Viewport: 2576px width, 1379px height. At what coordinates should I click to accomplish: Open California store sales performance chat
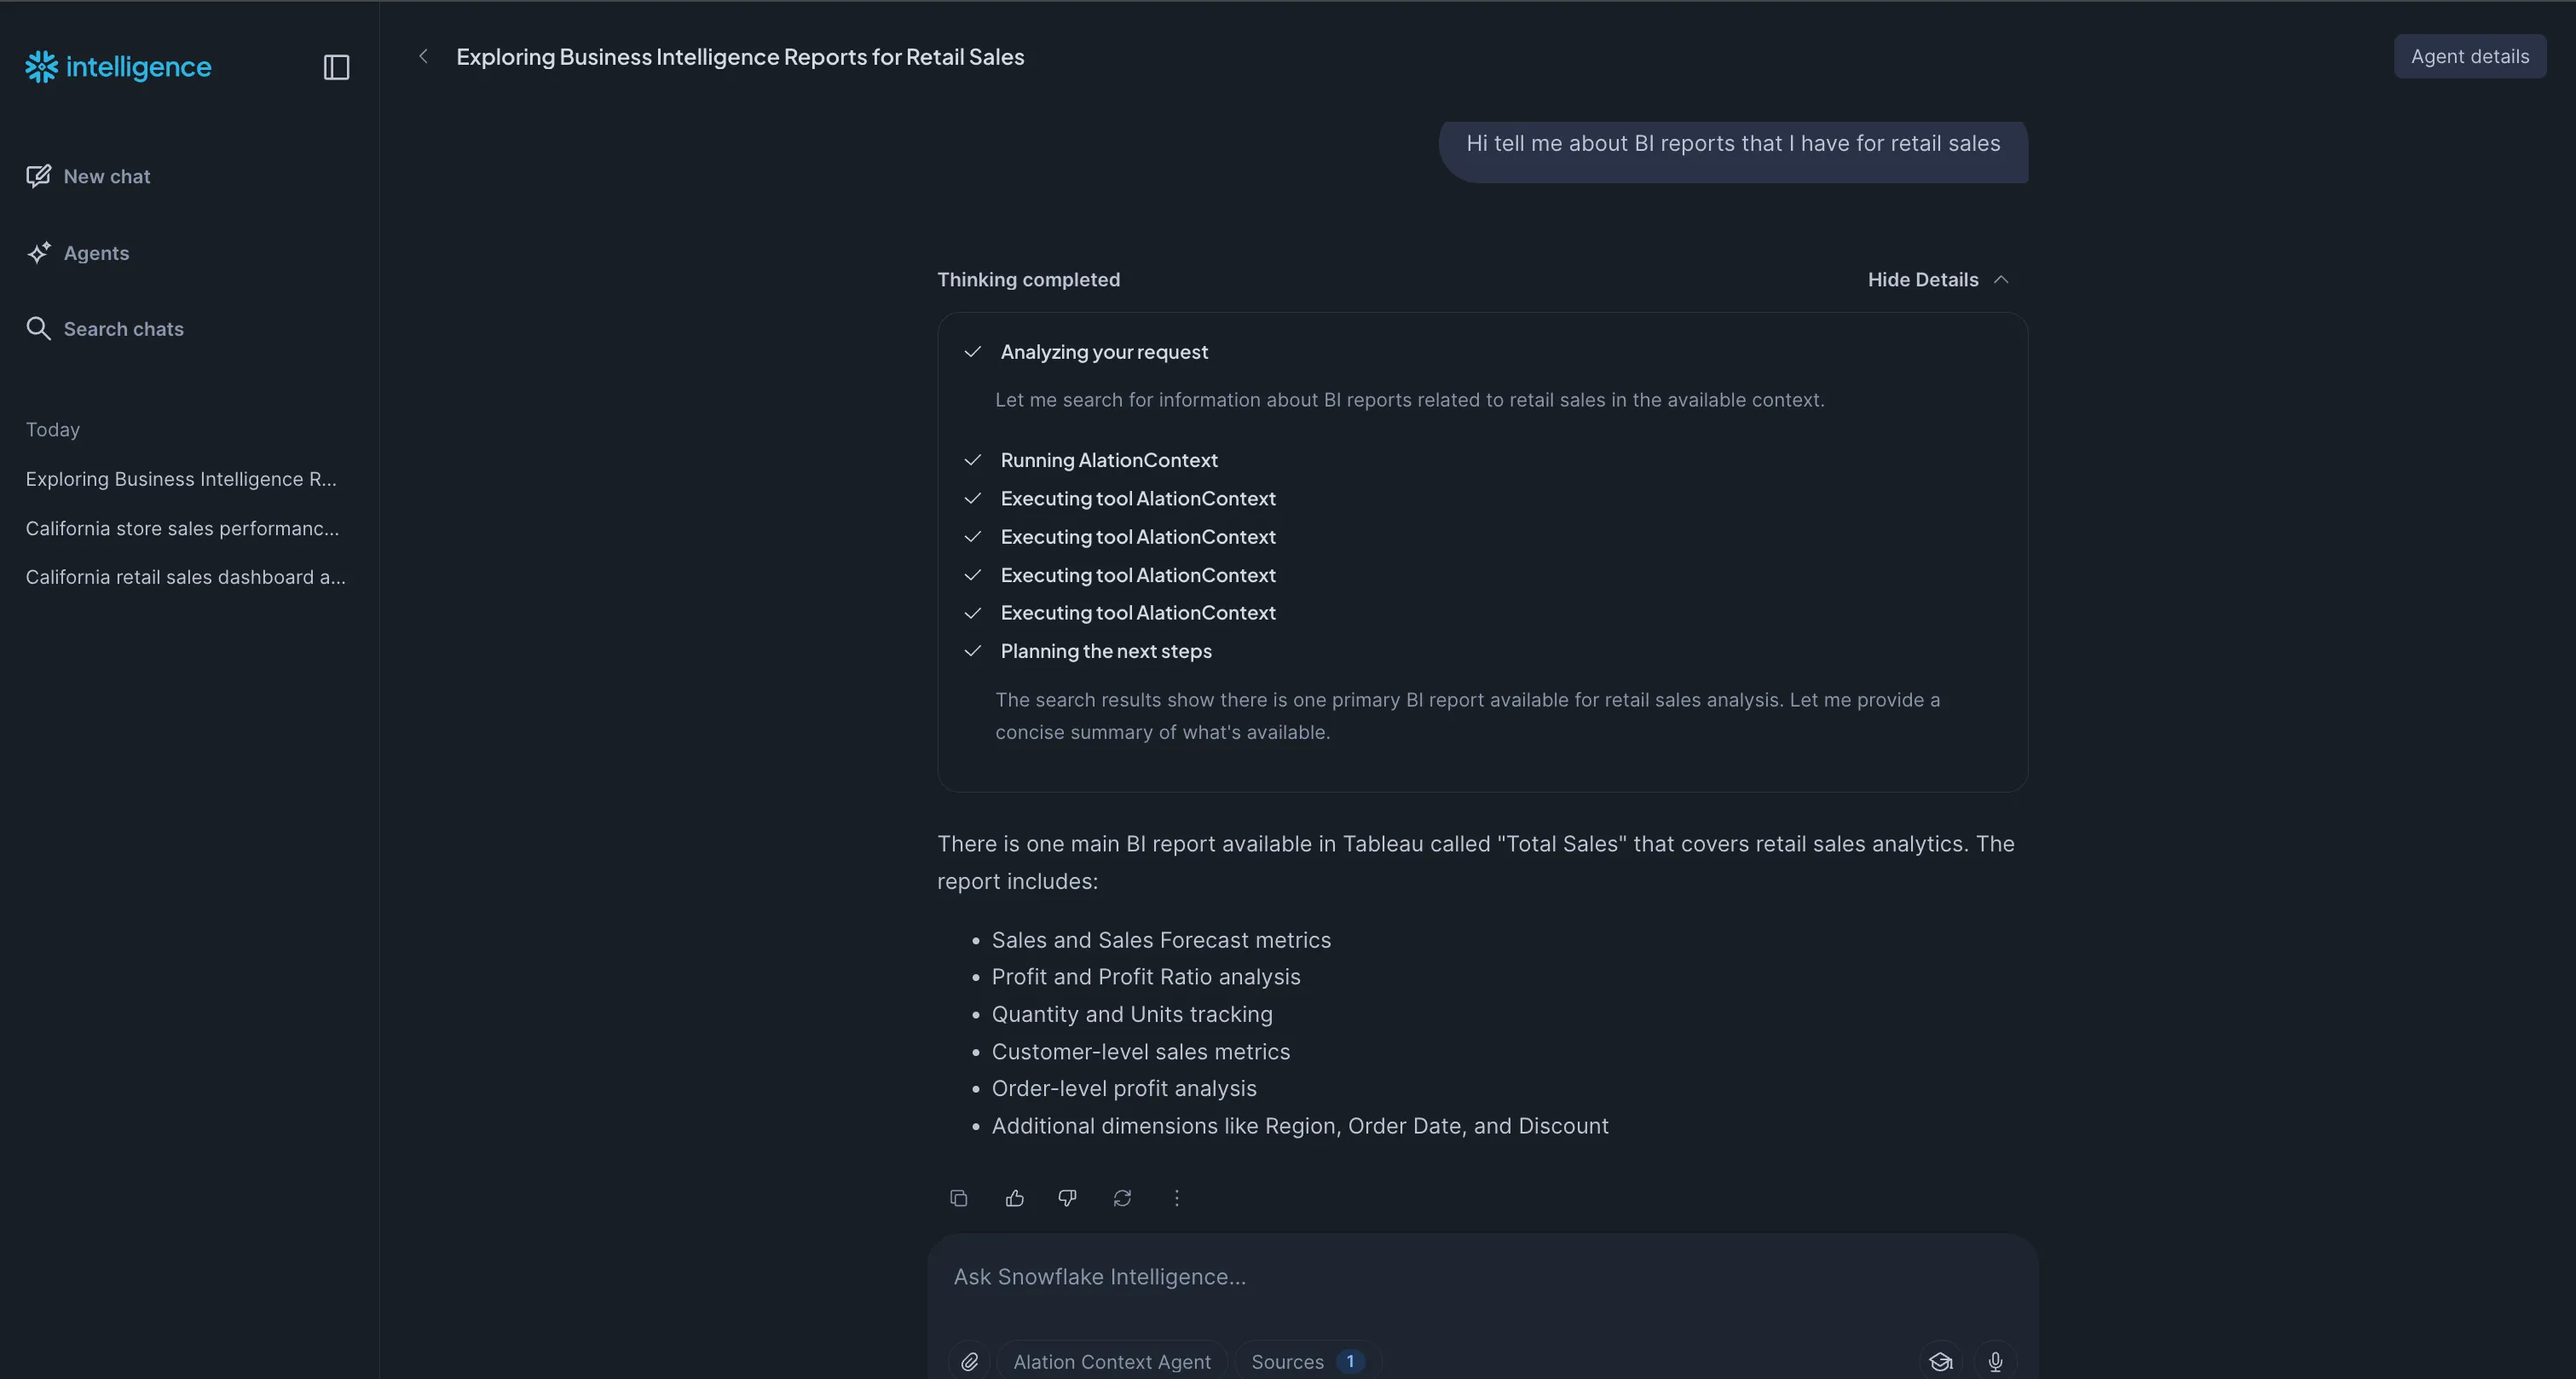coord(182,528)
